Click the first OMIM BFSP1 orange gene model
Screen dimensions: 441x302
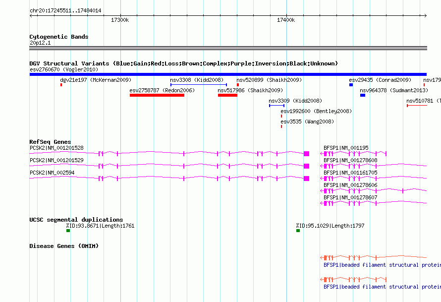(374, 257)
